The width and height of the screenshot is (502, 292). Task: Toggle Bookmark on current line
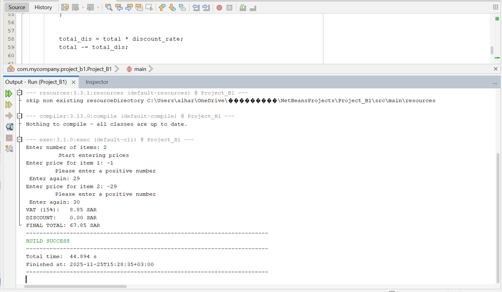[183, 8]
